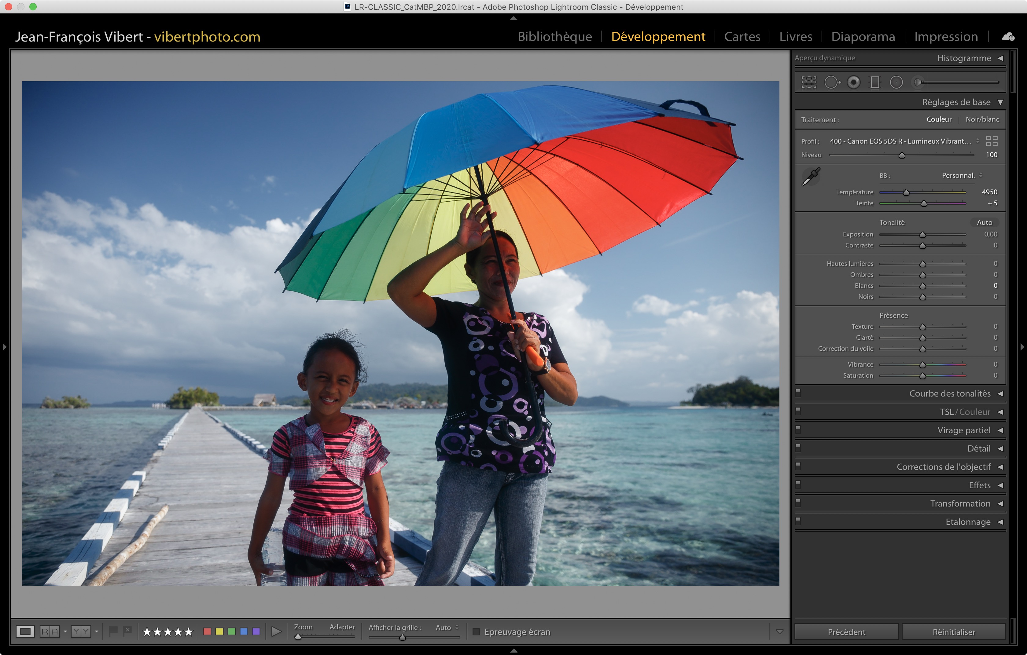Open the Impression module

click(x=945, y=37)
